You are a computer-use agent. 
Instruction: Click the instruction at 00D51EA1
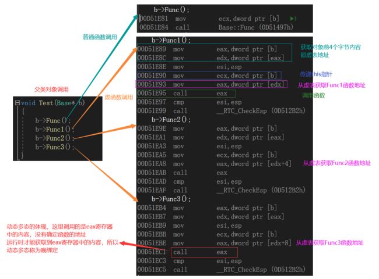tap(210, 137)
